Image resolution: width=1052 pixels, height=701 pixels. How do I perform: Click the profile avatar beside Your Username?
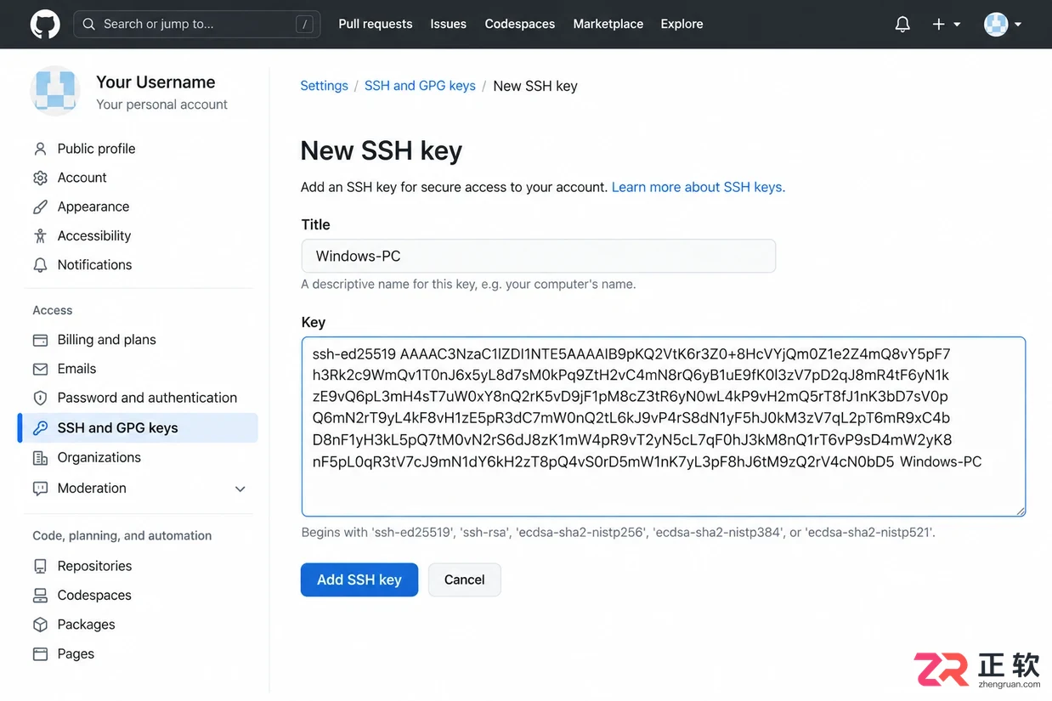(55, 91)
